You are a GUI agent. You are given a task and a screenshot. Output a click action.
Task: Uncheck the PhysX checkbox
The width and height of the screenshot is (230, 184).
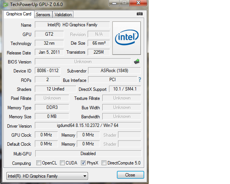click(x=83, y=163)
